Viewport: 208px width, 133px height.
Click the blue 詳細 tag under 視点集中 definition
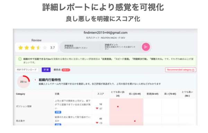coord(58,124)
